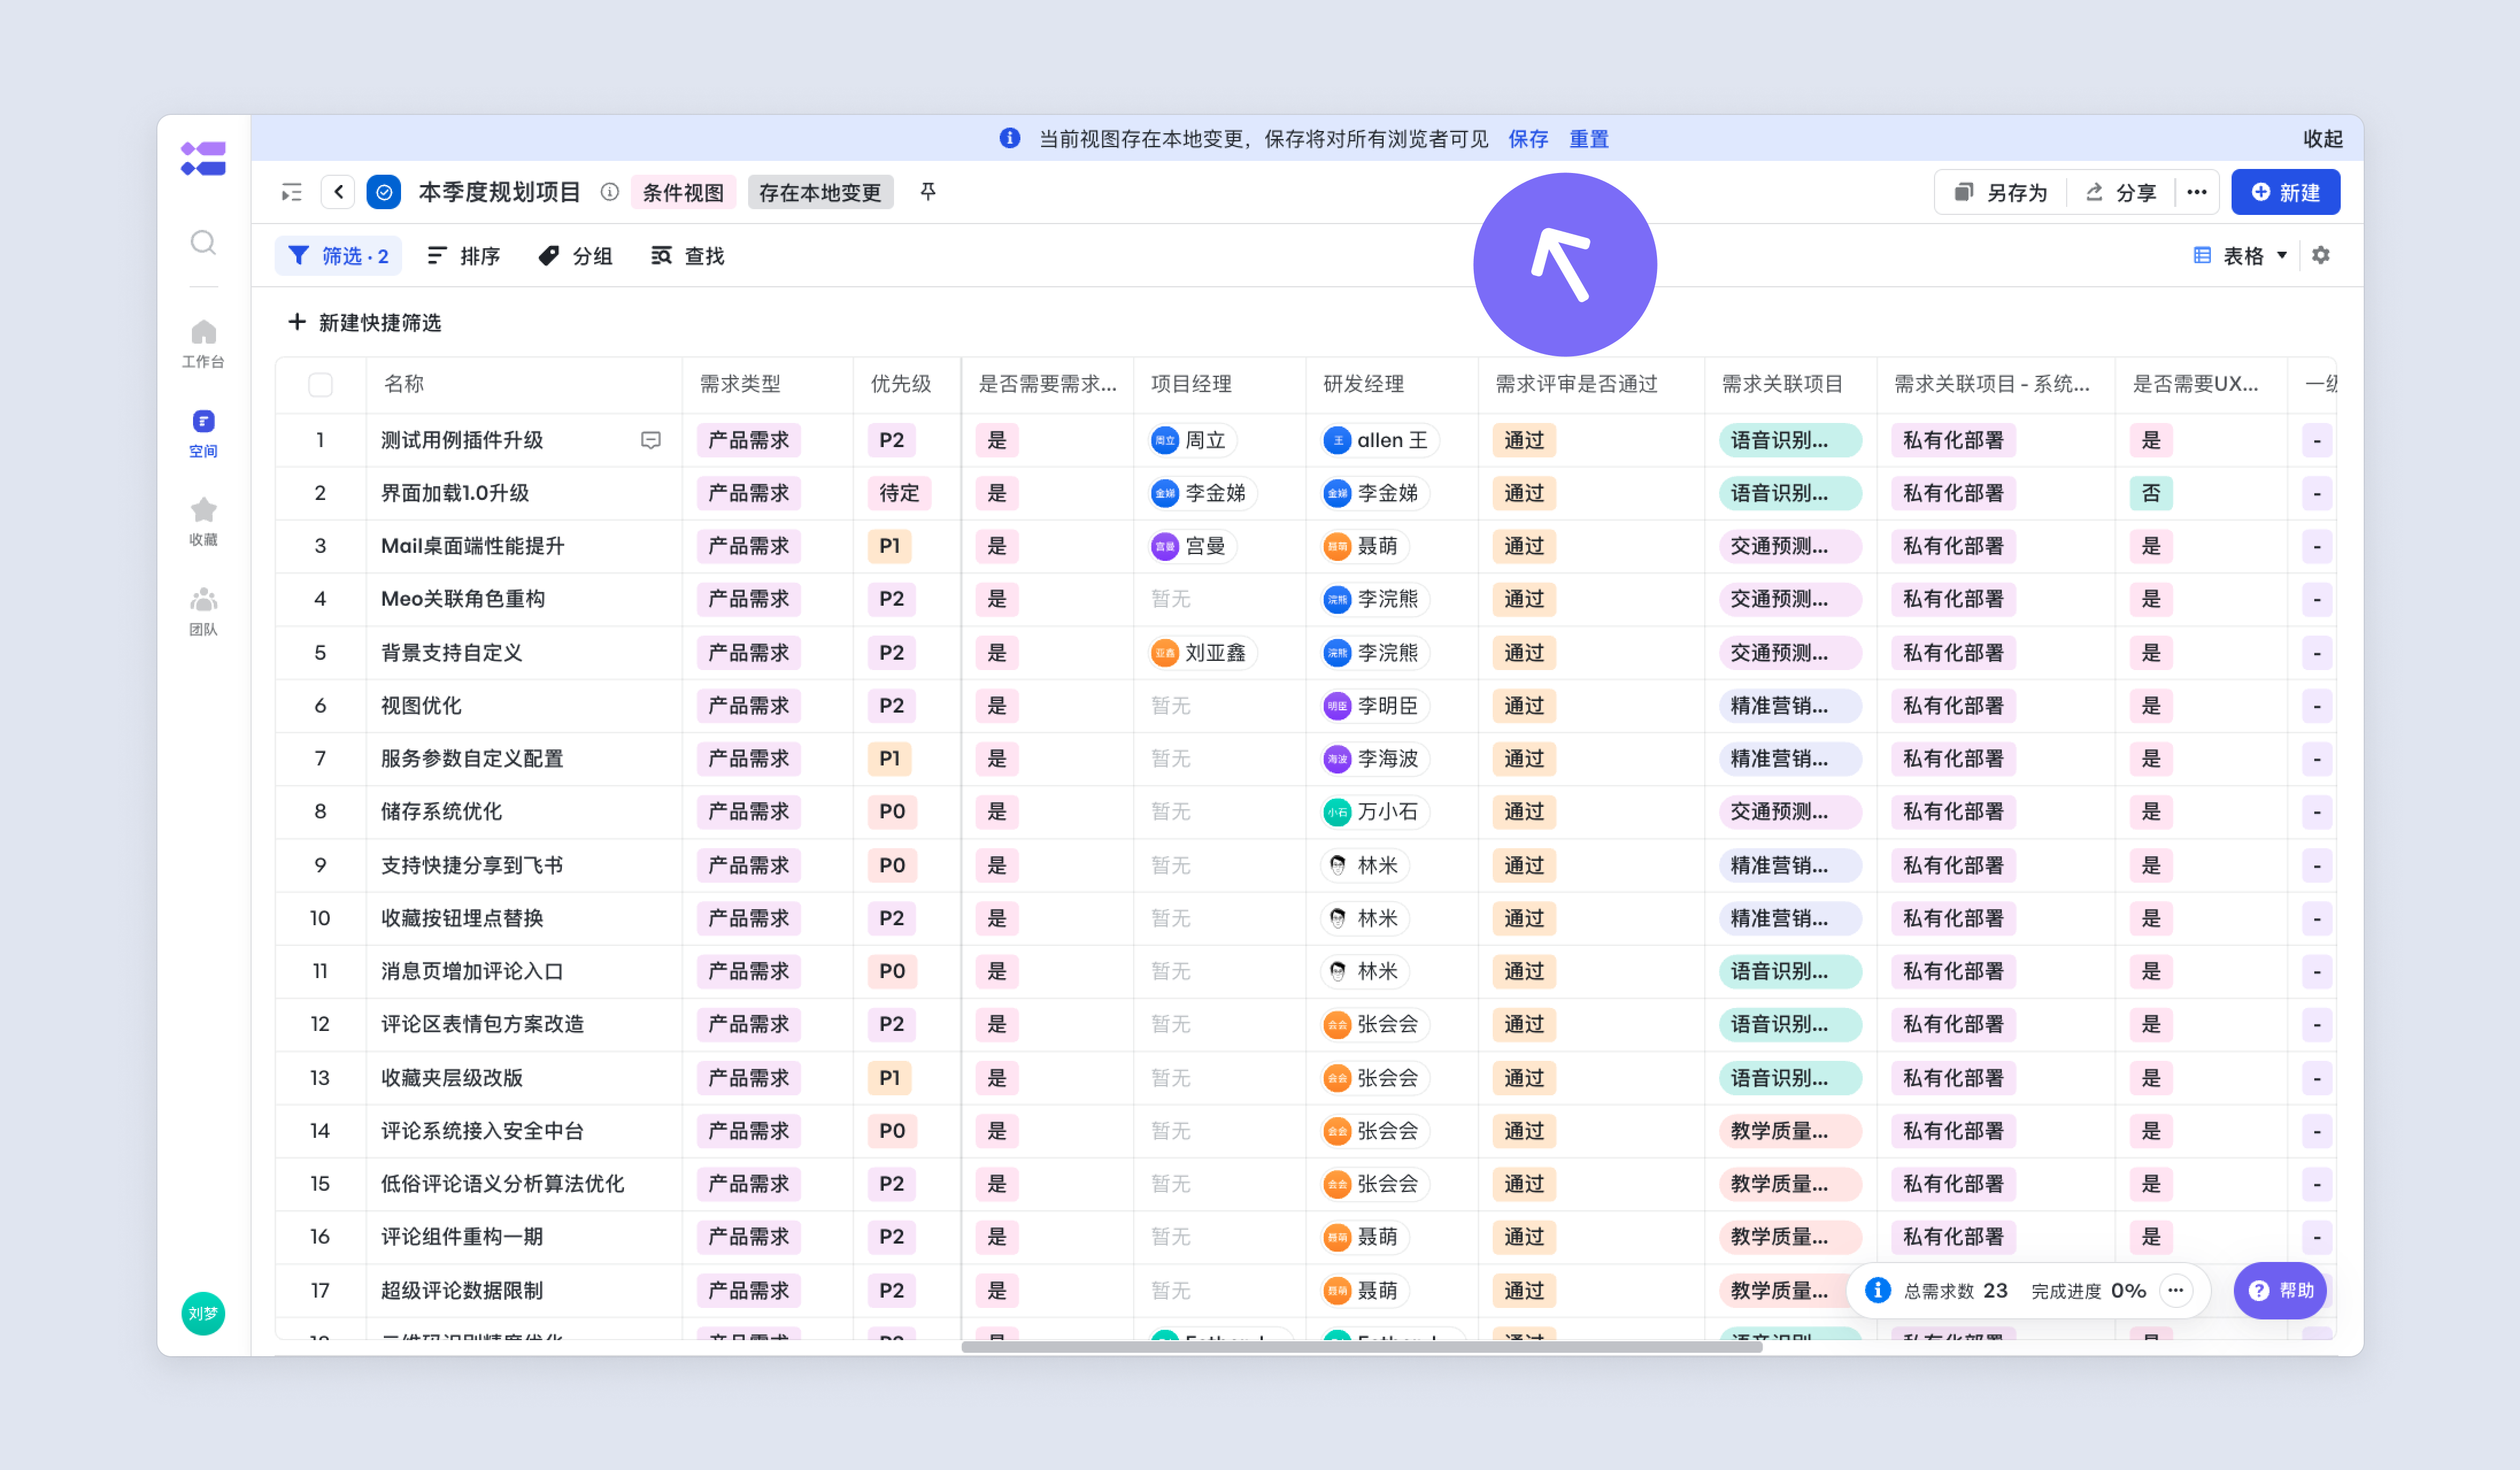Edit P1 priority of Mail桌面端性能提升
The image size is (2520, 1470).
889,546
